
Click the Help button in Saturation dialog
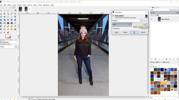pos(116,32)
